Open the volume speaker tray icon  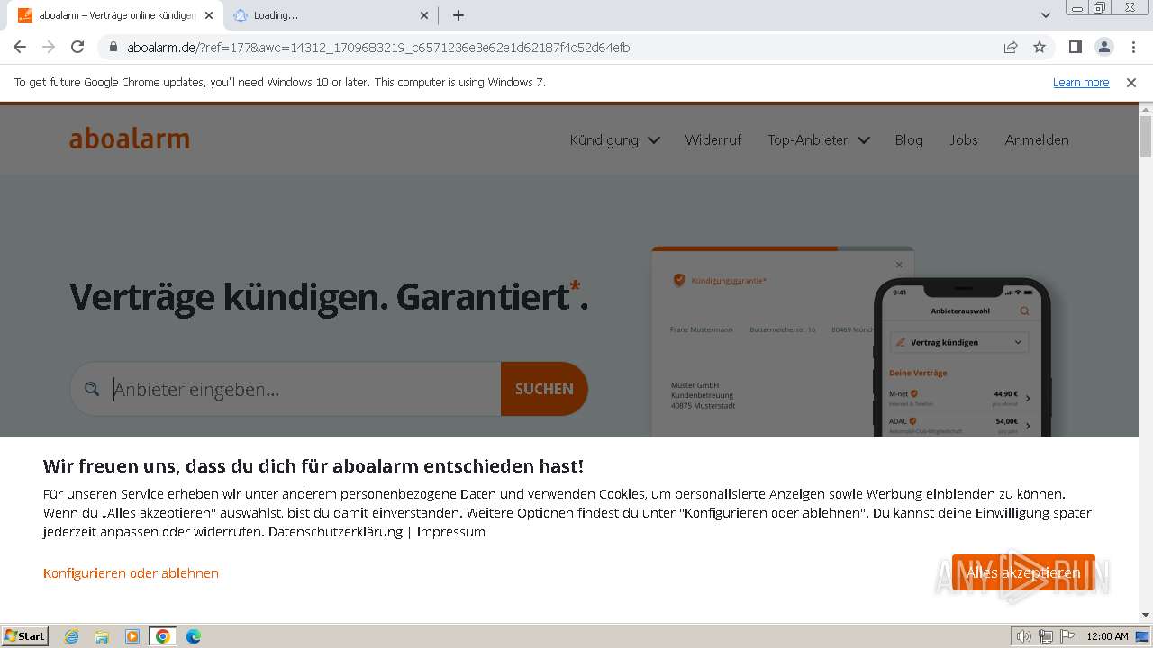click(x=1024, y=636)
